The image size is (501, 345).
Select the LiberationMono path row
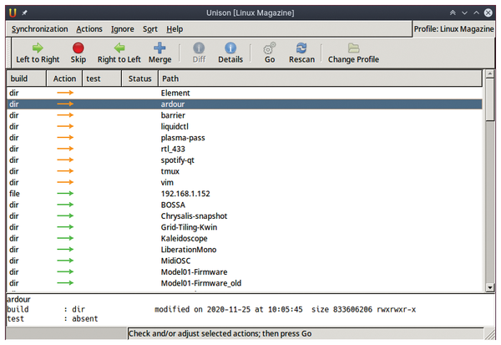click(x=245, y=250)
